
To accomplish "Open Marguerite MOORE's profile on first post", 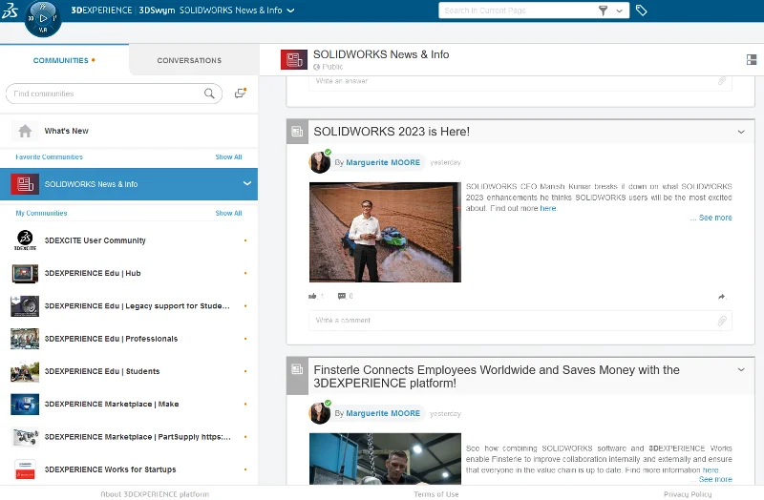I will (382, 162).
